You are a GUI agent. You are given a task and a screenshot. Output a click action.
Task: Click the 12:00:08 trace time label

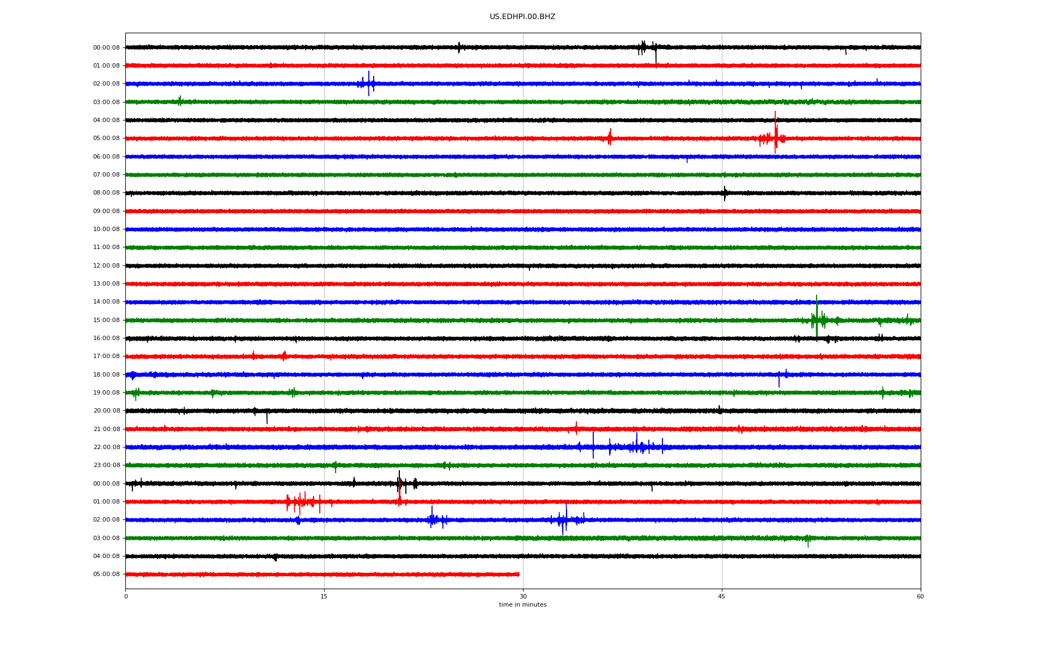coord(106,266)
